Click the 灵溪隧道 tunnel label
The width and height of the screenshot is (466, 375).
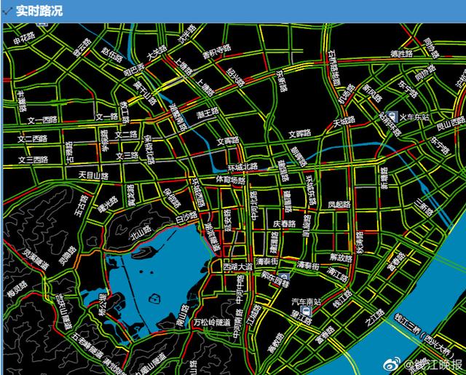coord(36,257)
